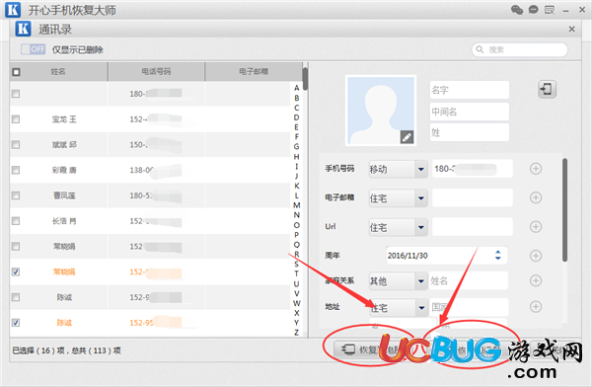The width and height of the screenshot is (592, 387).
Task: Click the empty email address field
Action: [473, 197]
